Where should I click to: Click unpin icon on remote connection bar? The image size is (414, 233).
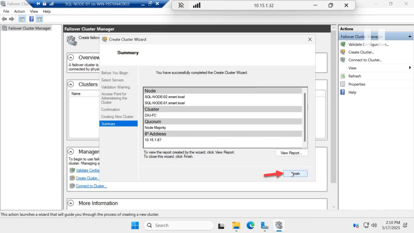pos(181,5)
